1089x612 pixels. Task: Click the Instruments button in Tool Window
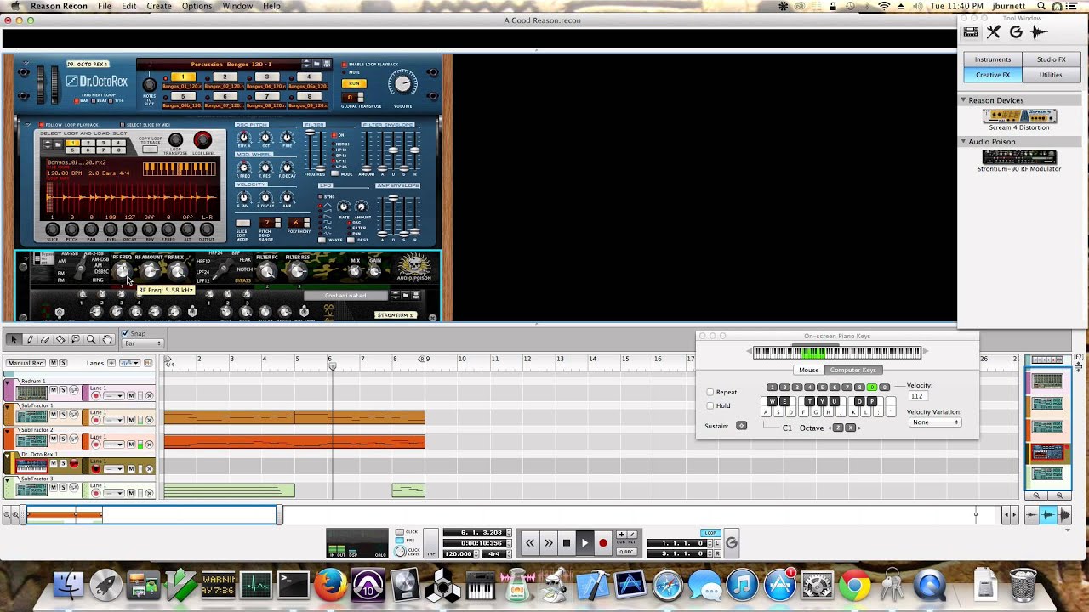tap(993, 59)
